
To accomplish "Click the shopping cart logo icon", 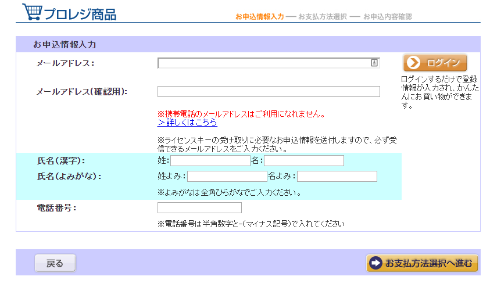I will coord(33,12).
